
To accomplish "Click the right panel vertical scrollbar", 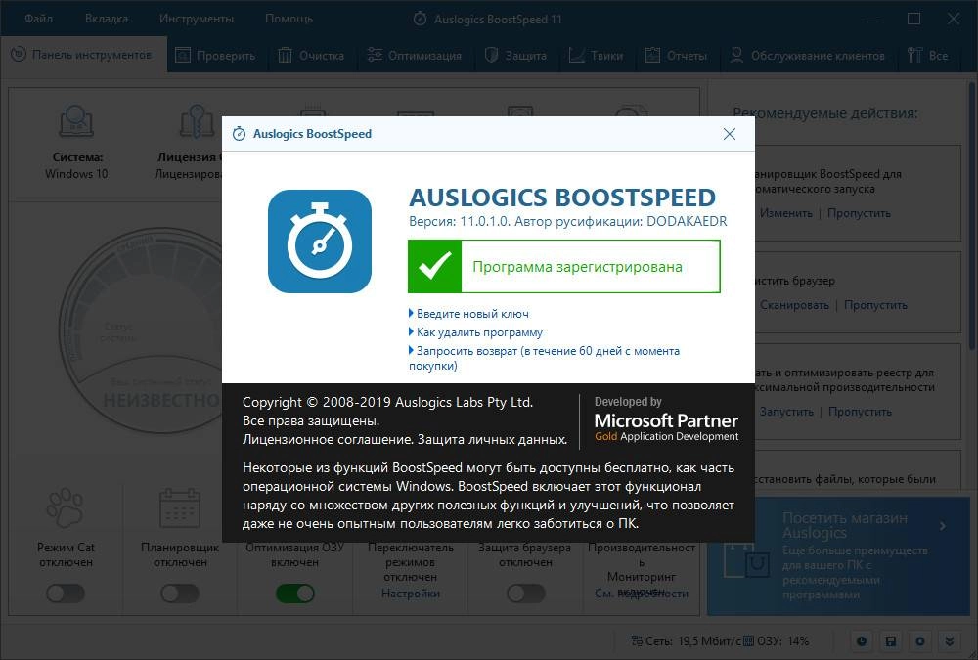I will click(x=972, y=218).
